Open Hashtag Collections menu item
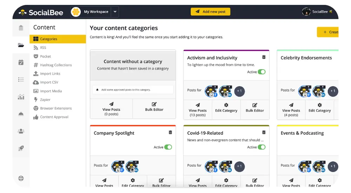 click(55, 65)
